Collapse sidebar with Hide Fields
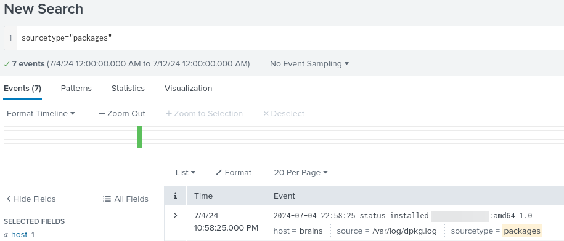This screenshot has height=241, width=564. click(x=31, y=199)
